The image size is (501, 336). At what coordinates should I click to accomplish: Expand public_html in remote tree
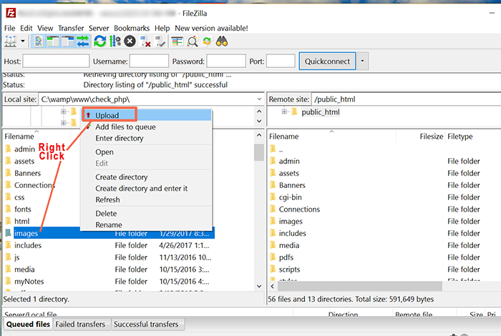[284, 112]
